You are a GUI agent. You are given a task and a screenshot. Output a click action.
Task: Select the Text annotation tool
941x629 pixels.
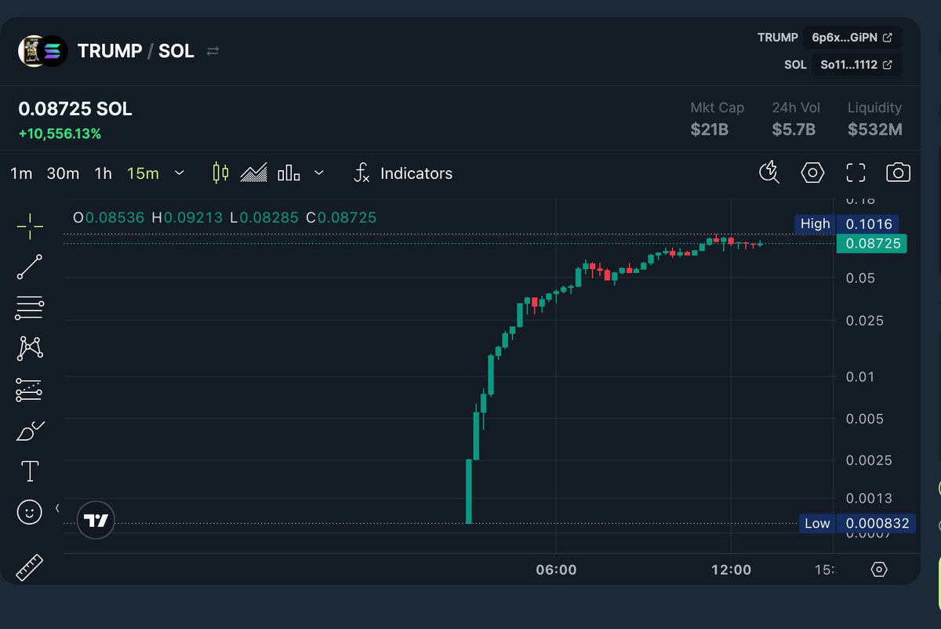pos(30,471)
